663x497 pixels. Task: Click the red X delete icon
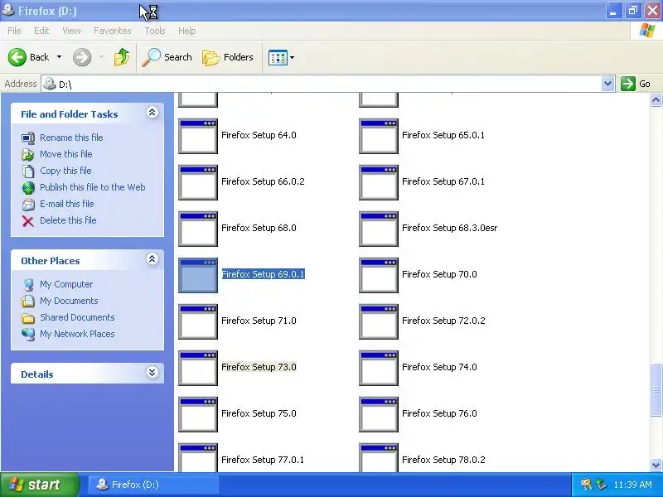point(28,220)
